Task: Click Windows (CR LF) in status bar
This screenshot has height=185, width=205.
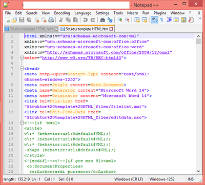Action: click(x=129, y=179)
